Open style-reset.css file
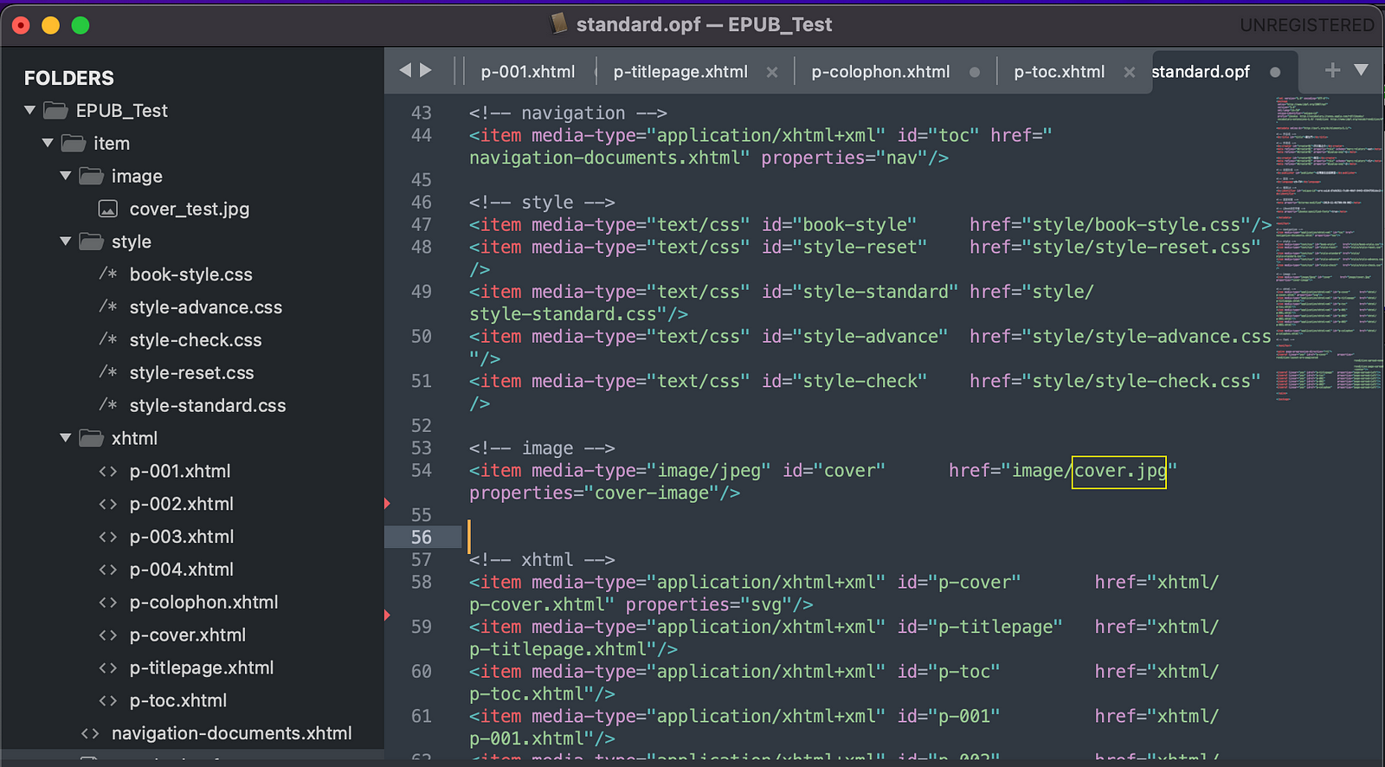The image size is (1385, 767). 192,373
